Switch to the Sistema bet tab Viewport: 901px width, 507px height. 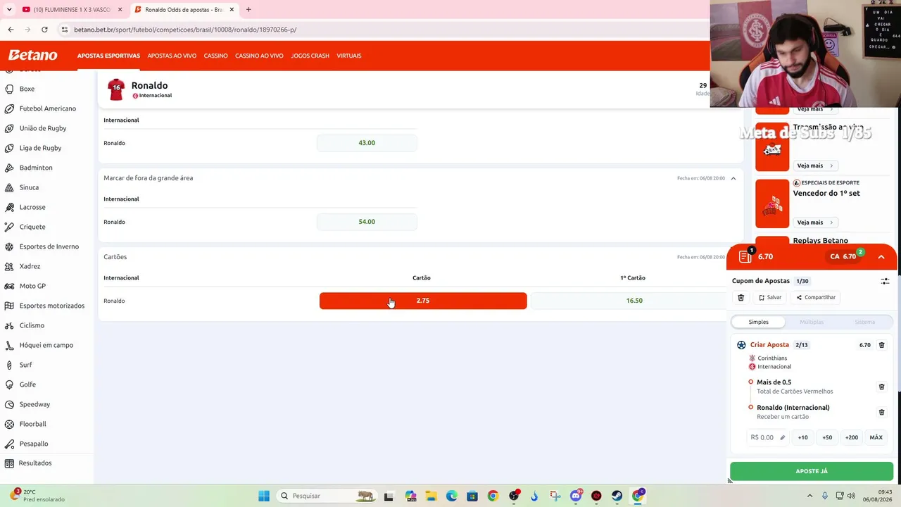864,322
